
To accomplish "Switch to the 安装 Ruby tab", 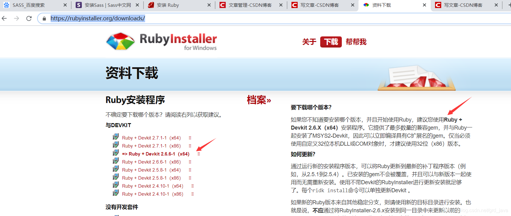I will tap(168, 5).
